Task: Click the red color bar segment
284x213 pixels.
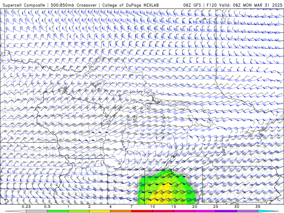Action: (142, 211)
